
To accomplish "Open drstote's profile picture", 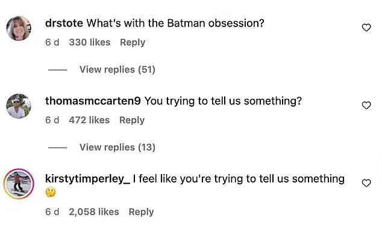I will (19, 28).
